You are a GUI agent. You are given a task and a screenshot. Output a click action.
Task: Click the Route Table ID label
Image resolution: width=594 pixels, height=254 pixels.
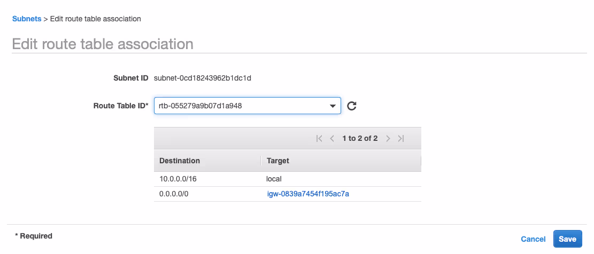[x=121, y=106]
